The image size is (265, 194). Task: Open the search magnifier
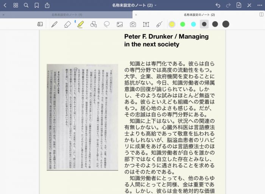[x=26, y=5]
